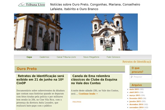Open the Fale Conosco page
This screenshot has height=110, width=165.
click(x=113, y=57)
